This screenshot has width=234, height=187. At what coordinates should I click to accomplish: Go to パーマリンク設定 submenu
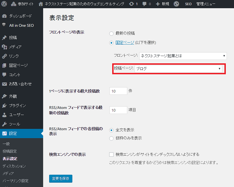pyautogui.click(x=15, y=181)
